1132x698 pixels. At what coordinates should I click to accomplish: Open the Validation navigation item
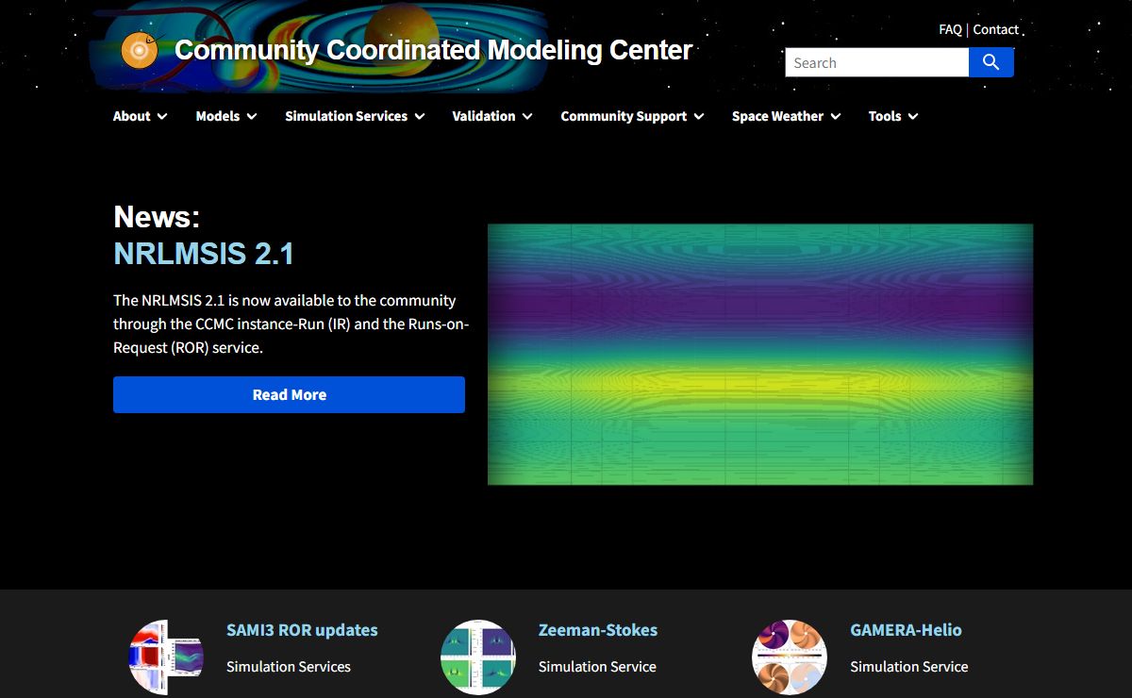coord(484,116)
